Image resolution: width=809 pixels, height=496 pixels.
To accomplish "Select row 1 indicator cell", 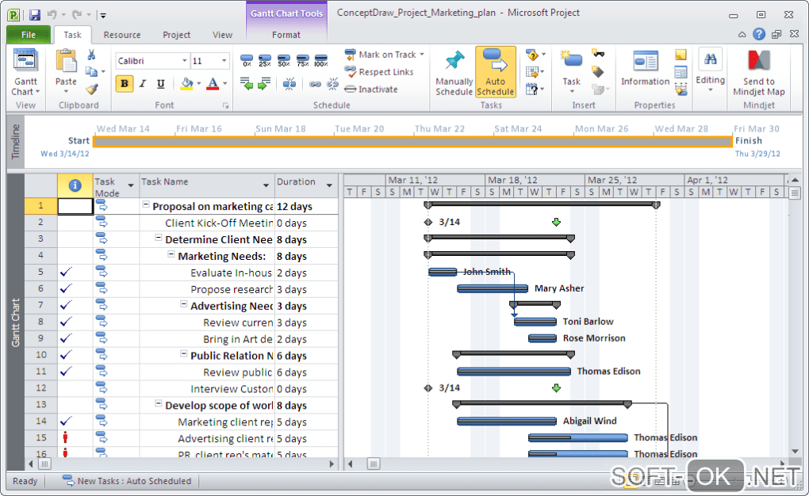I will click(75, 206).
